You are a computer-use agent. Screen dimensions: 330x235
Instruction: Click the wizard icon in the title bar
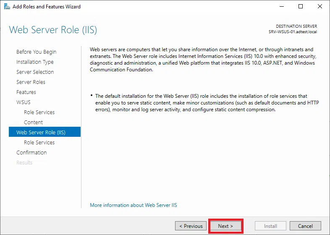(x=6, y=7)
